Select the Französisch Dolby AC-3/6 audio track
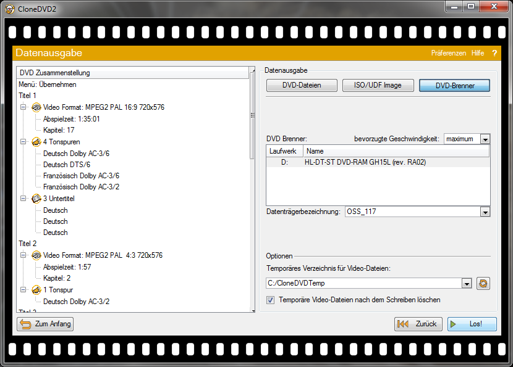 [81, 176]
